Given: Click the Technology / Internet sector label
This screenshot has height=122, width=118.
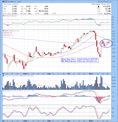Looking at the screenshot, I should pyautogui.click(x=11, y=4).
